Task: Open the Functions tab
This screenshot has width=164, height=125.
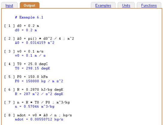Action: click(149, 5)
